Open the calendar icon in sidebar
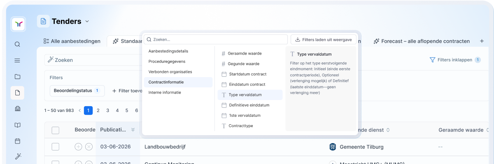Image resolution: width=494 pixels, height=164 pixels. [17, 141]
